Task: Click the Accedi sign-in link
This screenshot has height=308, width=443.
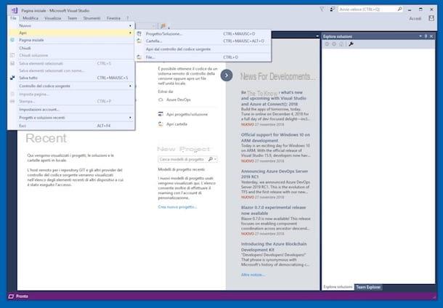Action: [x=415, y=18]
